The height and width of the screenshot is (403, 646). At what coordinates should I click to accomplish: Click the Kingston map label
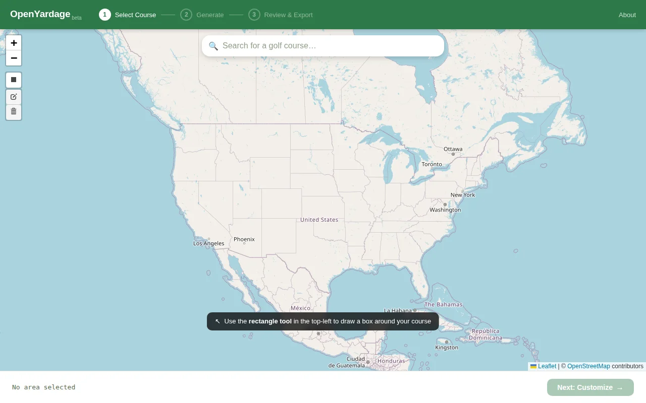point(447,348)
